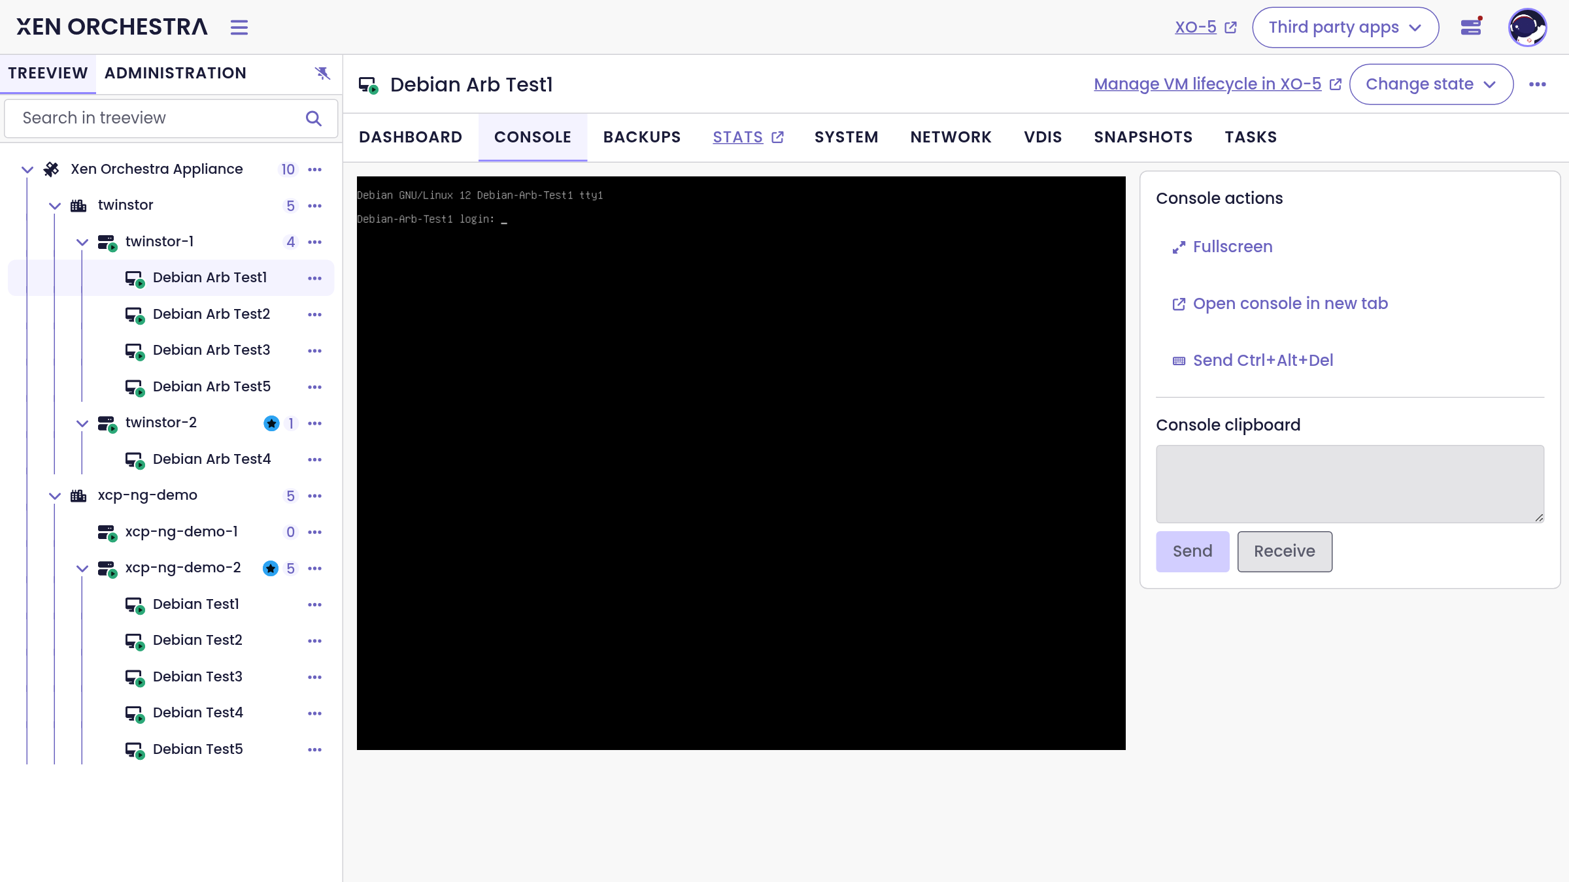Open more options for Debian Test3

[315, 678]
